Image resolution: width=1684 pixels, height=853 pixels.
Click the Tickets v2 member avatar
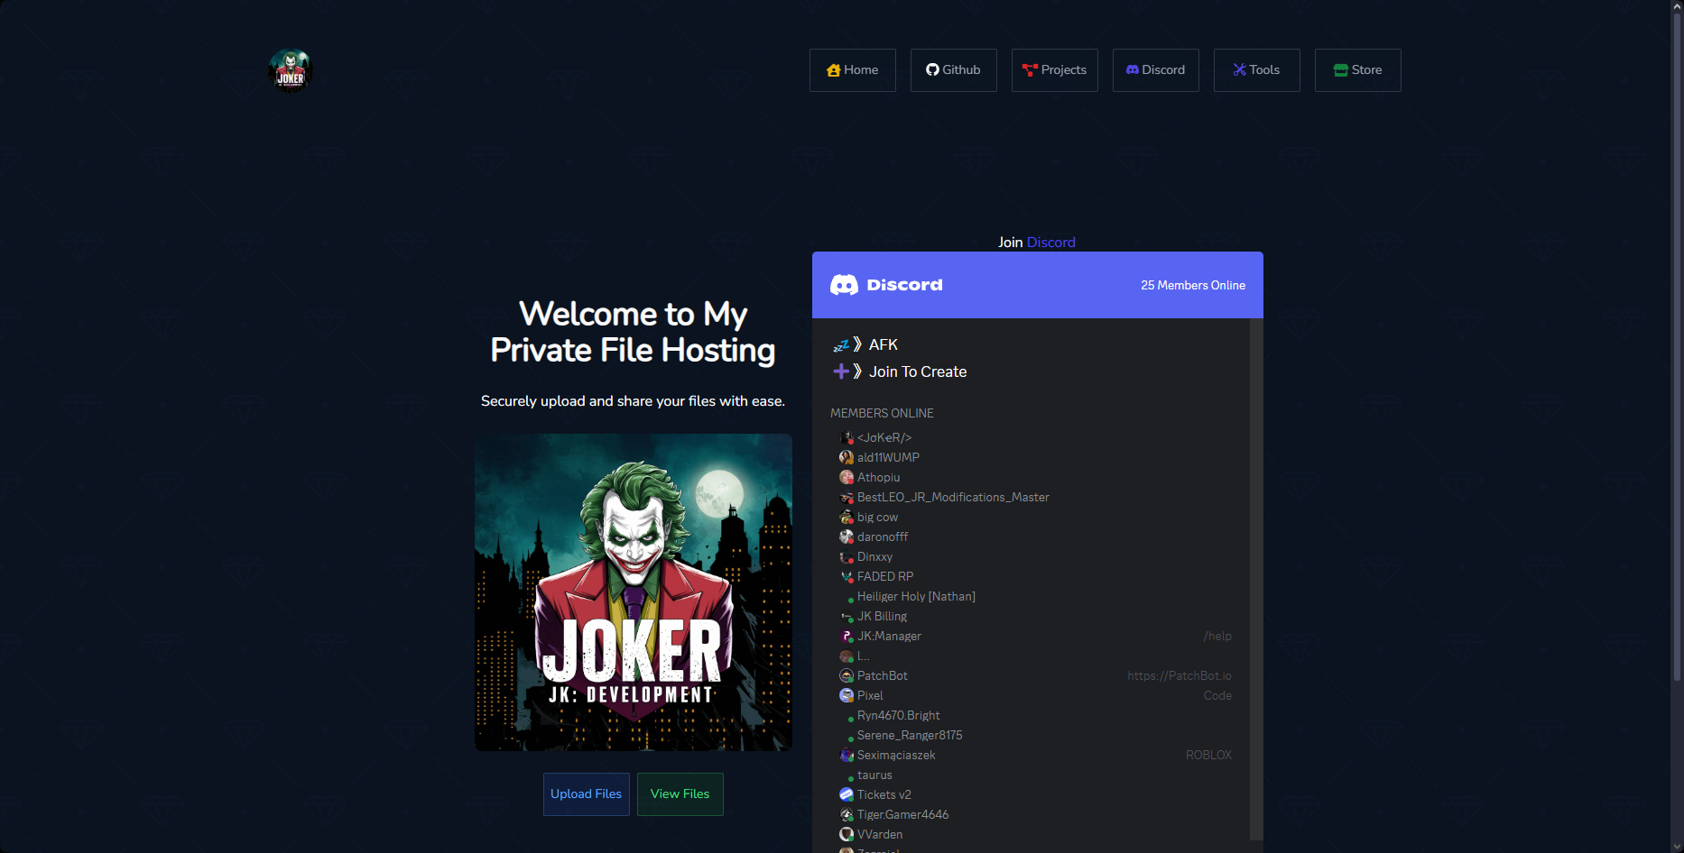tap(847, 795)
